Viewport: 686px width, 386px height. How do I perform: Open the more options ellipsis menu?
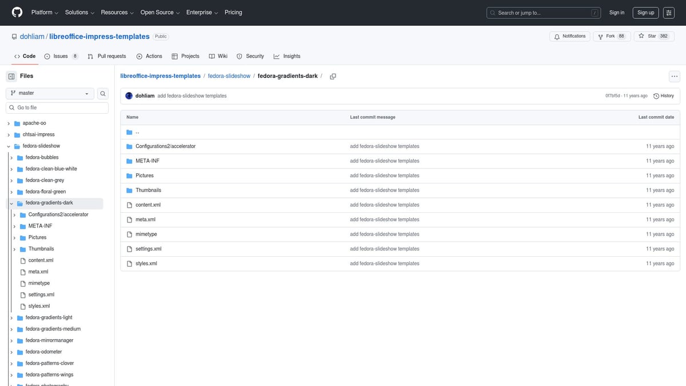click(675, 76)
